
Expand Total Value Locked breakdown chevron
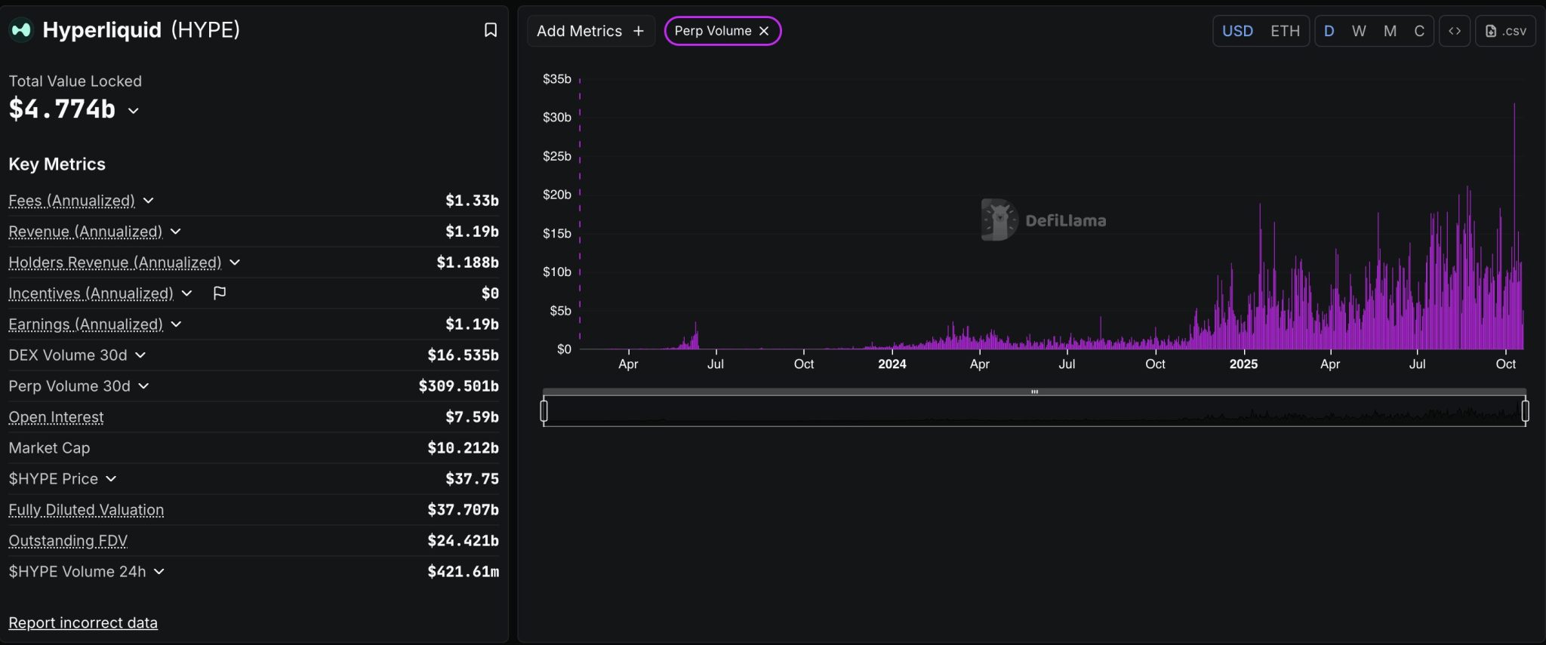(x=134, y=111)
